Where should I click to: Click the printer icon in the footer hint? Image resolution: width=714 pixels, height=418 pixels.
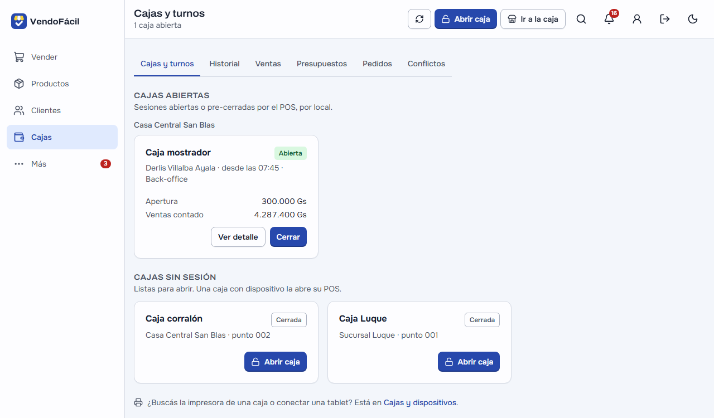(138, 402)
